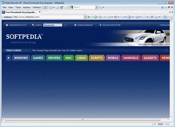Print the page with printer icon
Image resolution: width=175 pixels, height=127 pixels.
coord(156,17)
